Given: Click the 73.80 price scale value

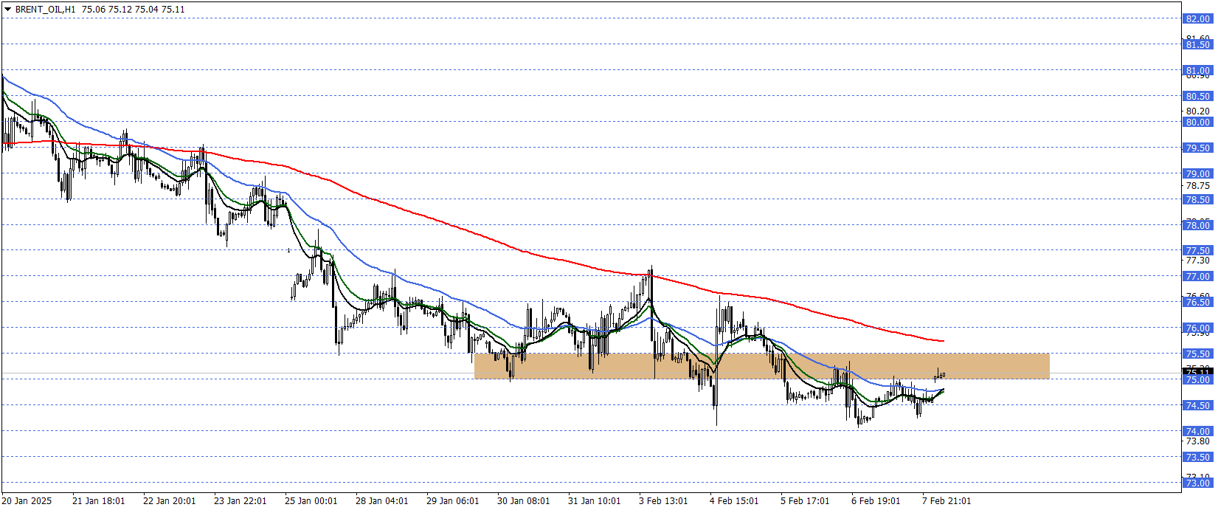Looking at the screenshot, I should tap(1197, 441).
